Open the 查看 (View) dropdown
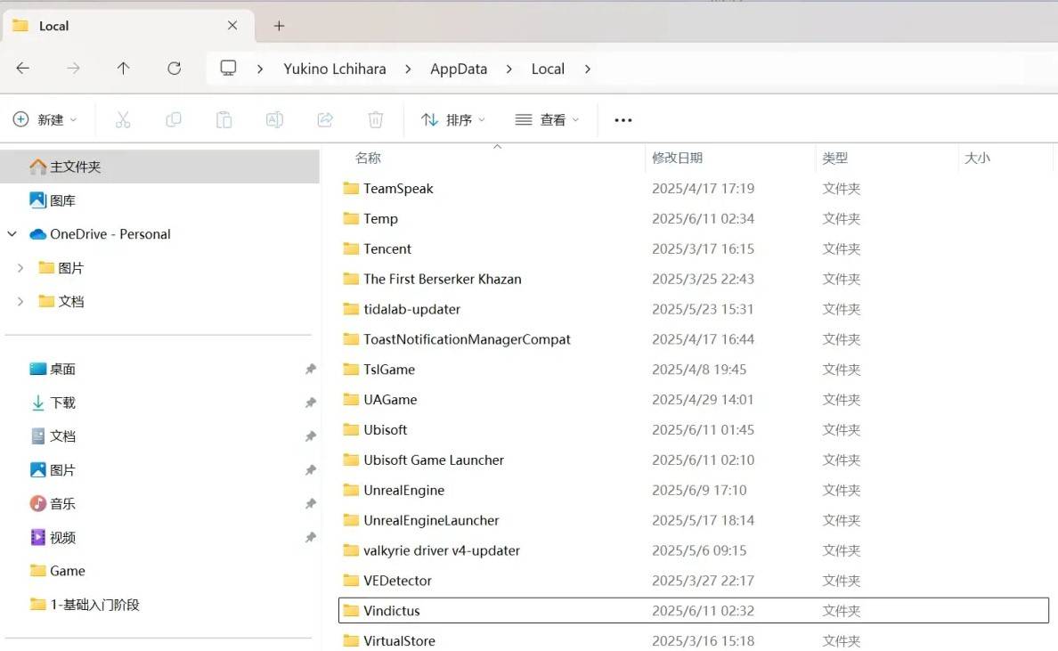The height and width of the screenshot is (651, 1058). tap(547, 120)
